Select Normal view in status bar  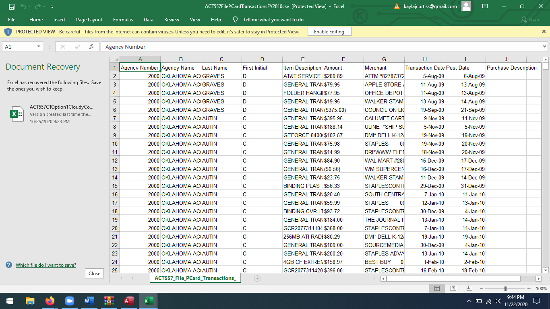tap(437, 288)
